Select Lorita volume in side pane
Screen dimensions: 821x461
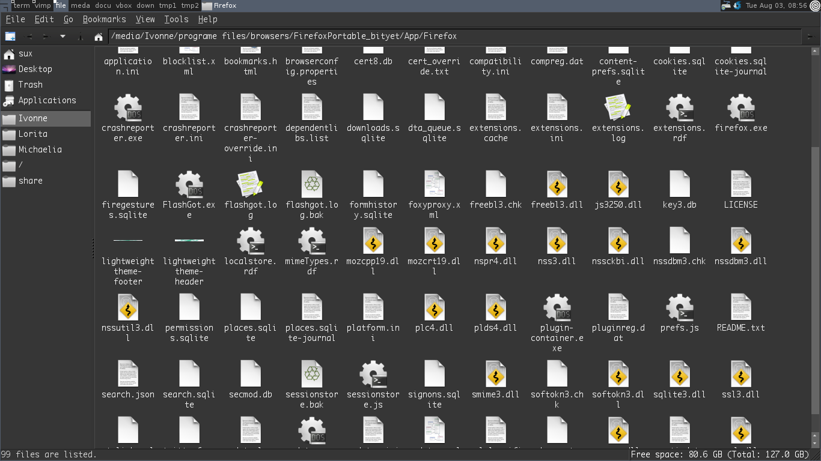(46, 134)
